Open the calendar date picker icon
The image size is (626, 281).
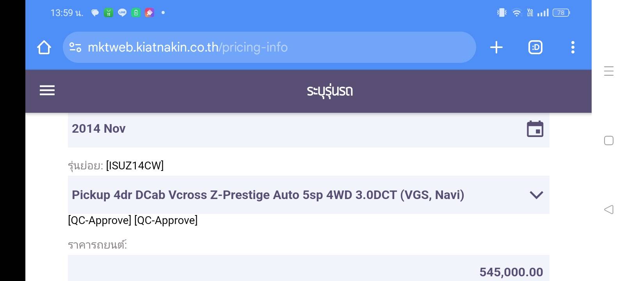535,129
